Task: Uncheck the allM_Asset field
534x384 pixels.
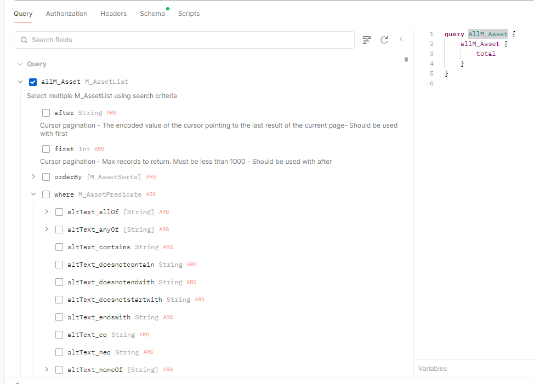Action: coord(33,82)
